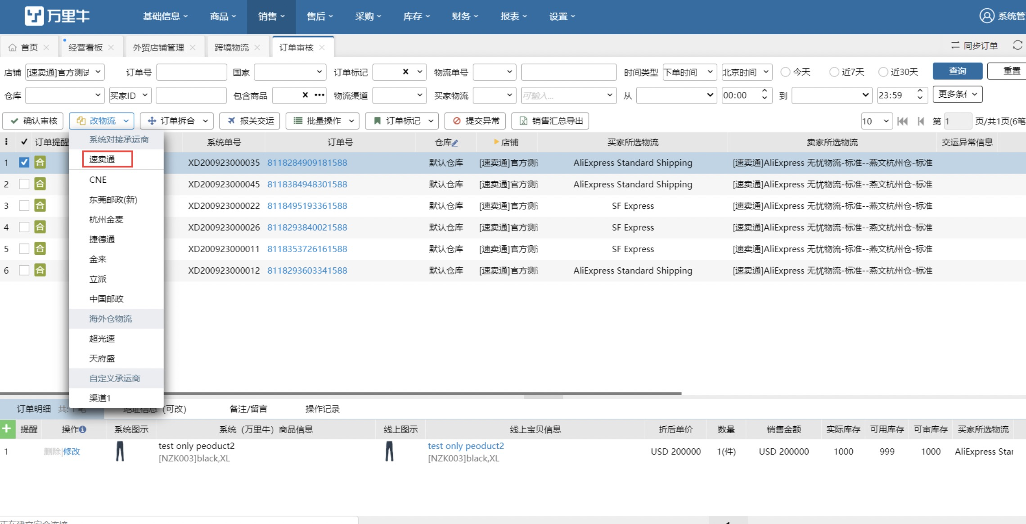Open the 基础信息 top menu
This screenshot has height=524, width=1026.
(165, 17)
